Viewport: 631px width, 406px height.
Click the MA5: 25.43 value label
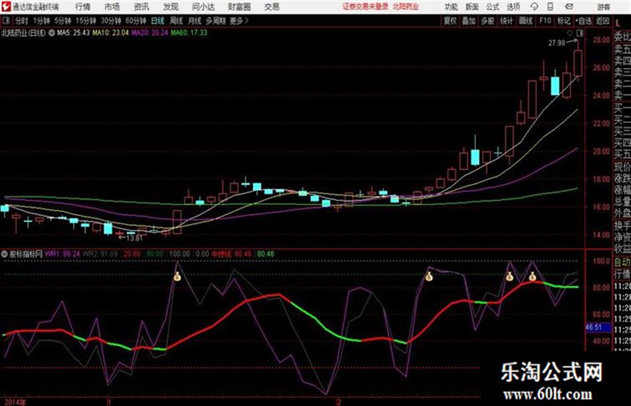(x=73, y=33)
